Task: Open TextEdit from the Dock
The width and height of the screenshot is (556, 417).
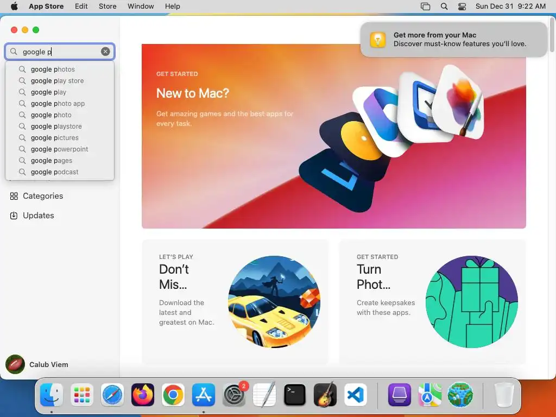Action: point(264,395)
